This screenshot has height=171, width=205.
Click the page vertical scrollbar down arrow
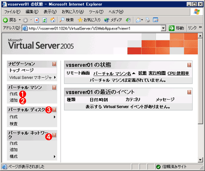tap(200, 160)
